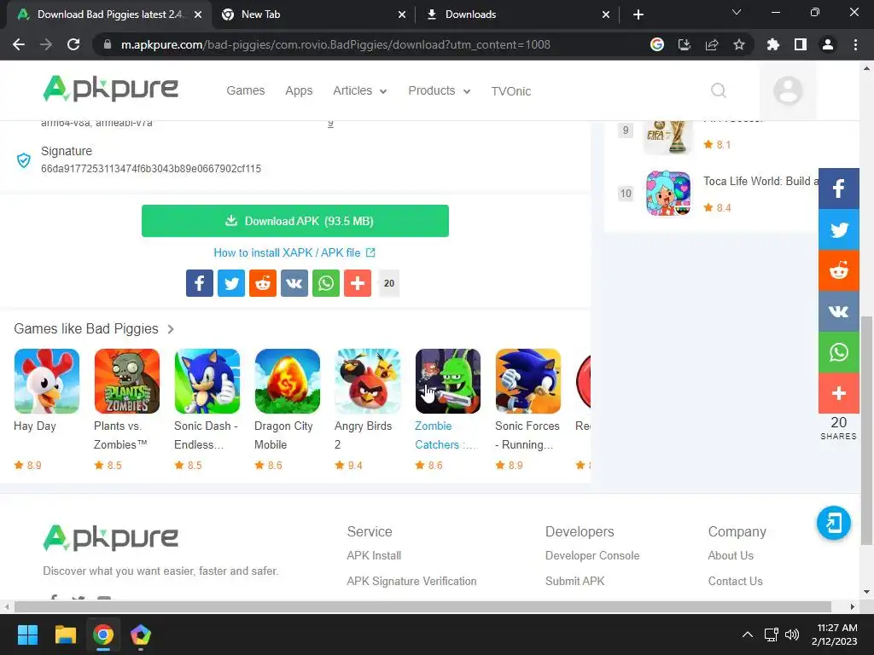Open Plants vs. Zombies game thumbnail
The width and height of the screenshot is (874, 655).
[x=127, y=381]
